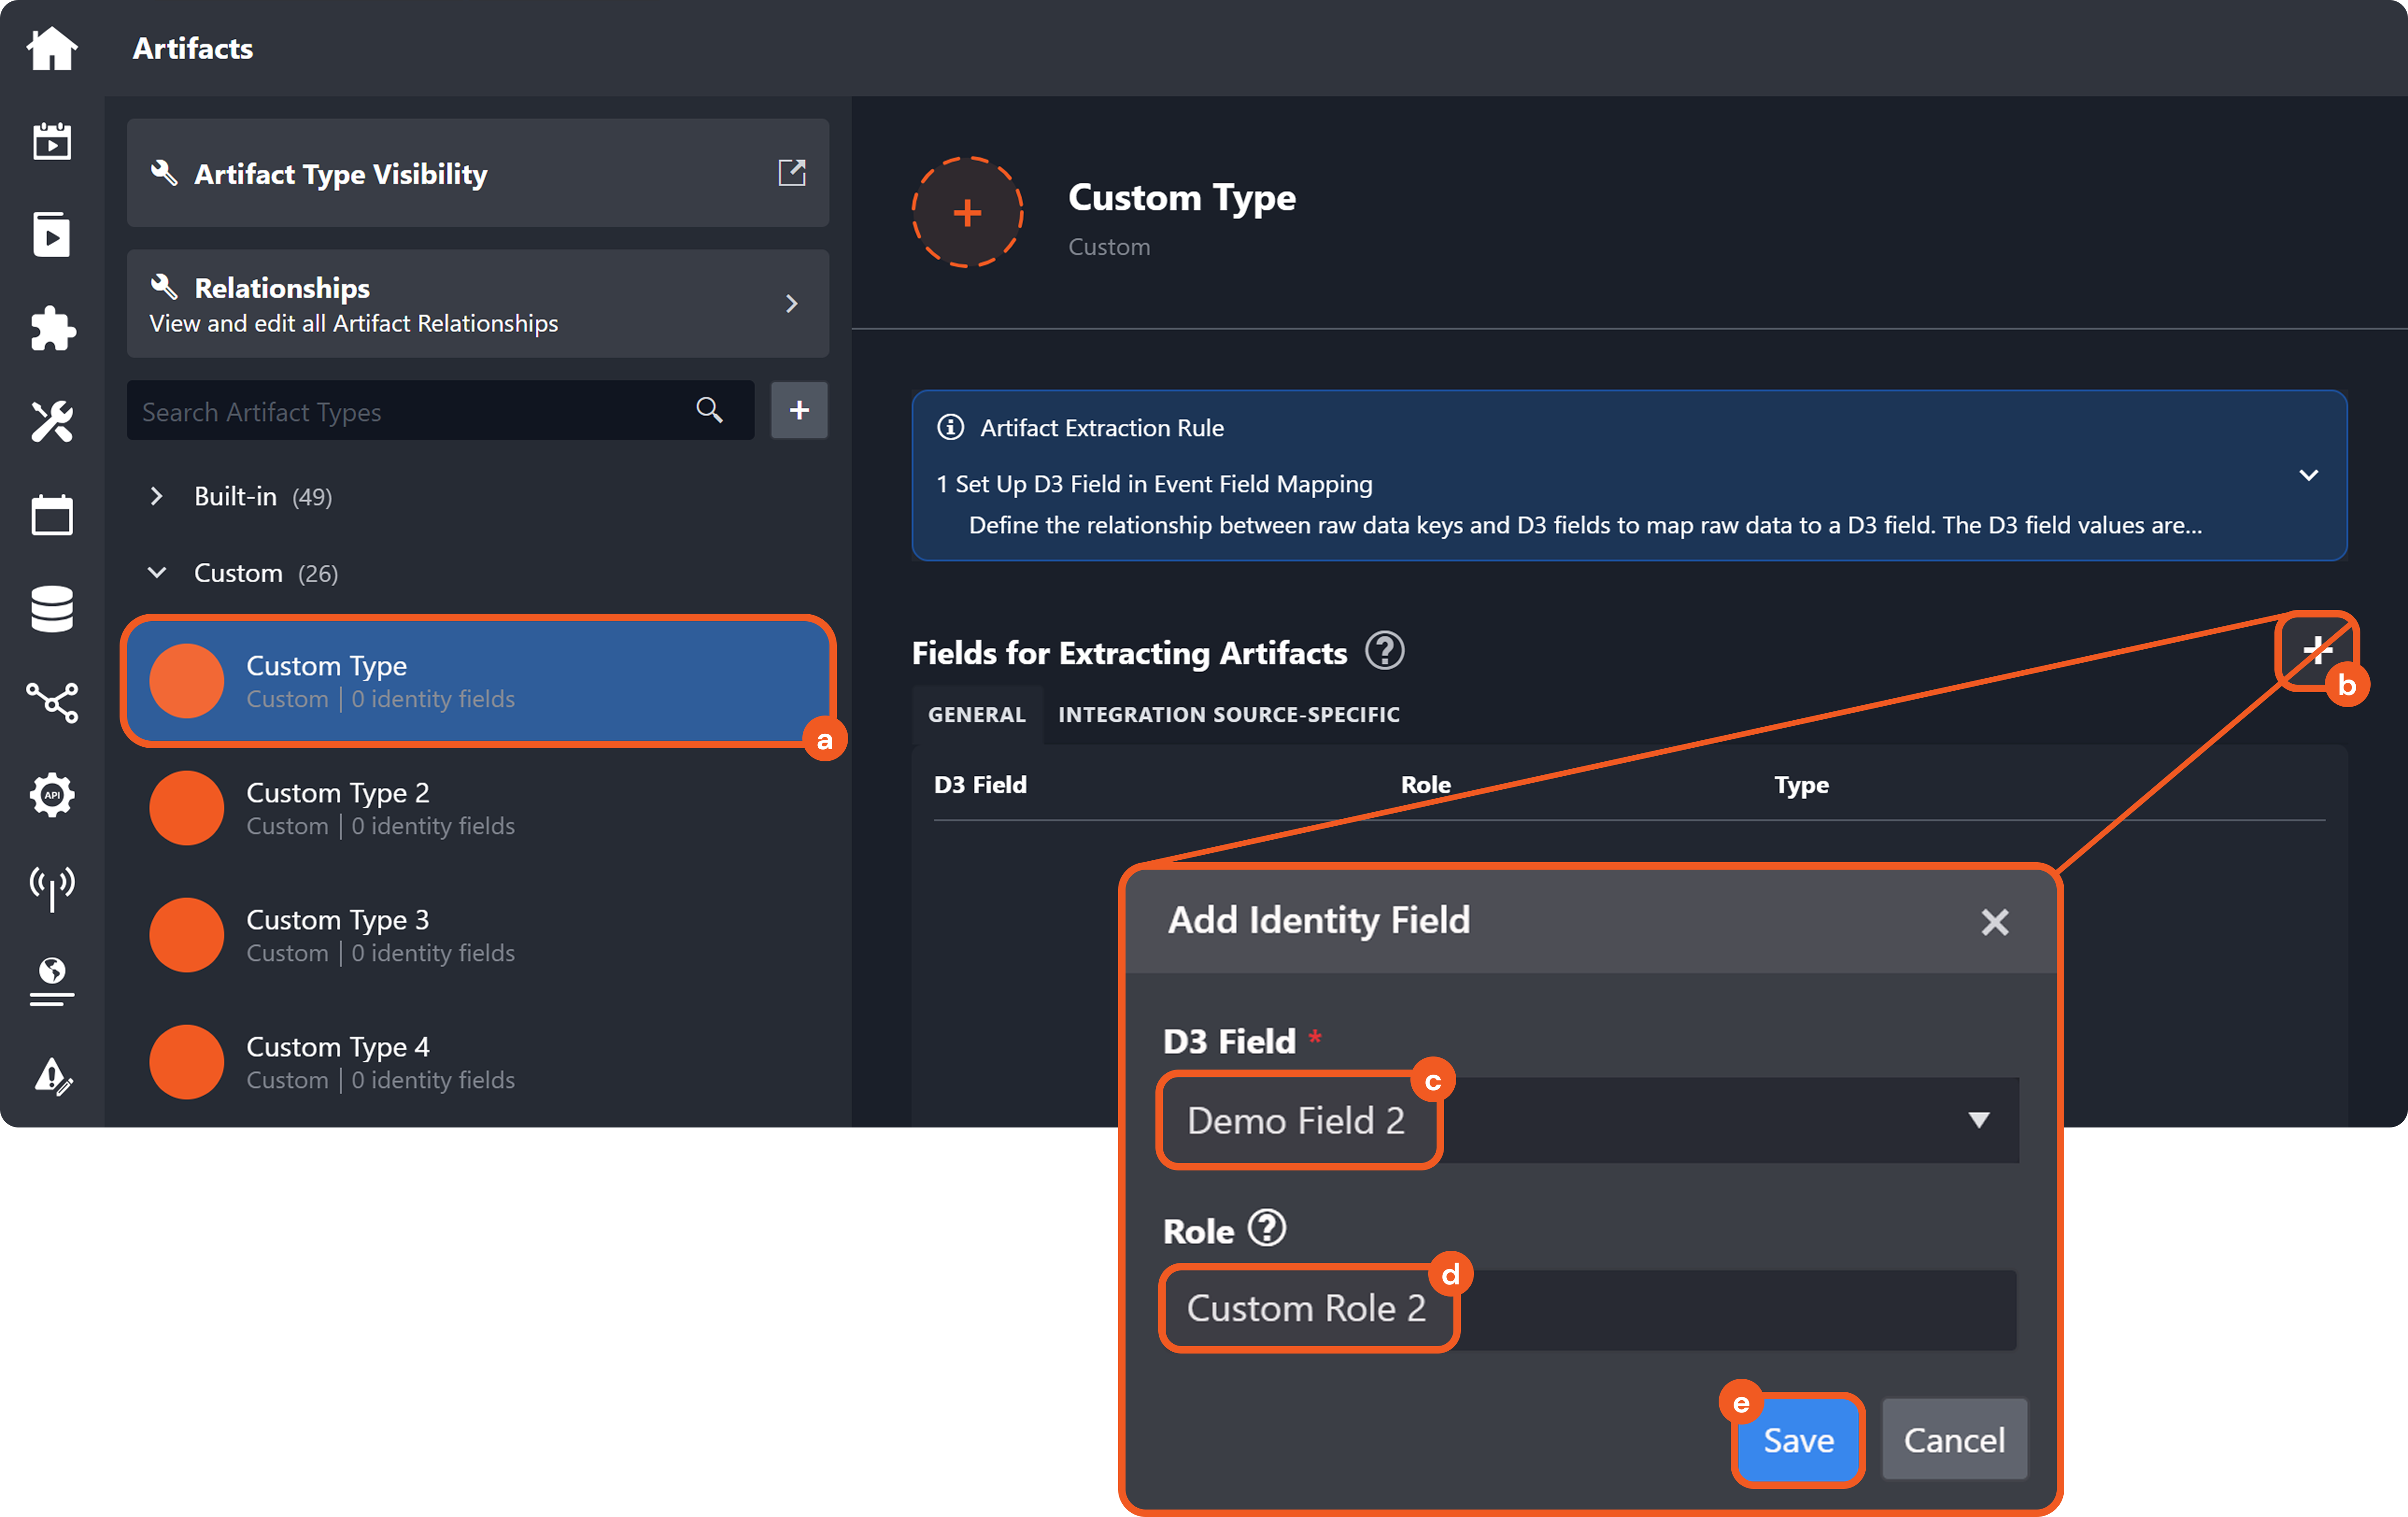The image size is (2408, 1517).
Task: Open the database stack icon
Action: coord(52,608)
